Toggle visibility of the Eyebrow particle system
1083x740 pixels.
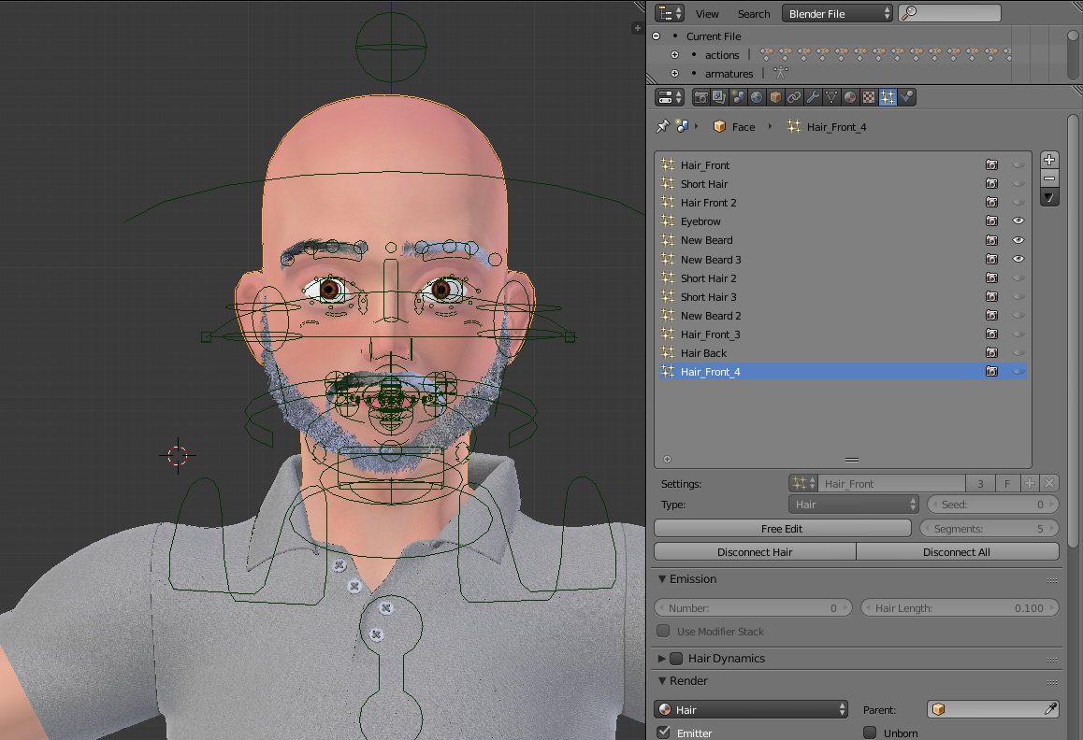click(x=1018, y=221)
